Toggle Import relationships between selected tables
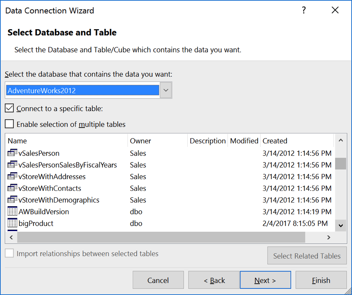The height and width of the screenshot is (295, 352). tap(9, 253)
